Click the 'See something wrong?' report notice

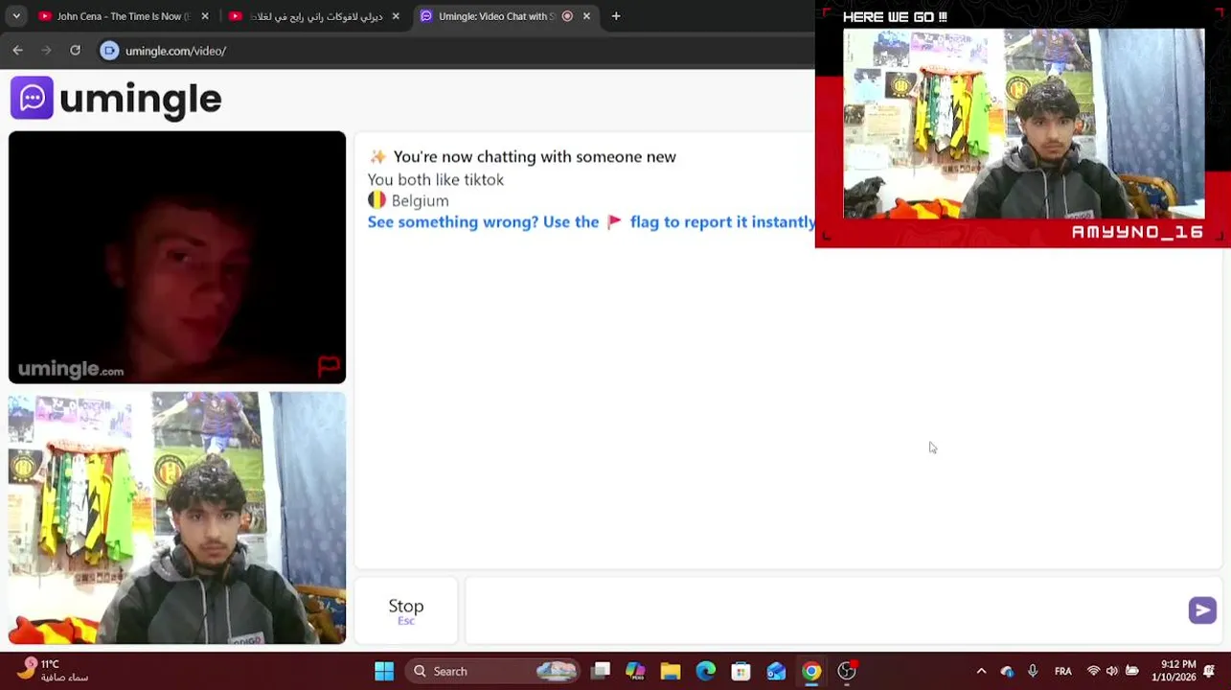tap(591, 222)
